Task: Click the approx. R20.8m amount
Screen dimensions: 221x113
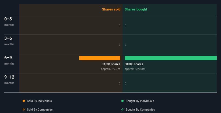Action: click(x=135, y=69)
